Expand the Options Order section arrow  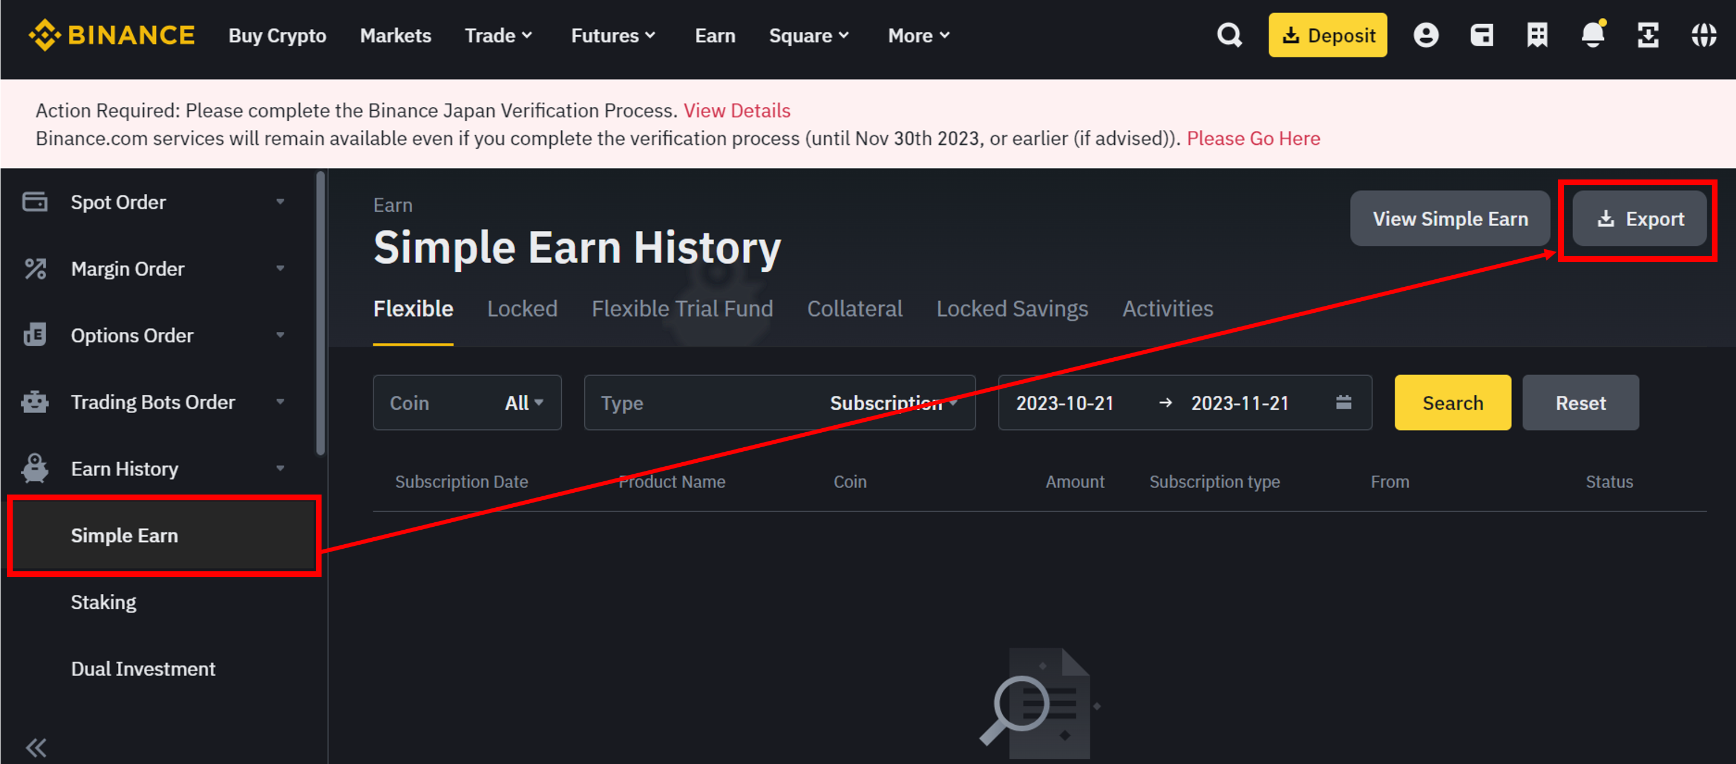(281, 335)
